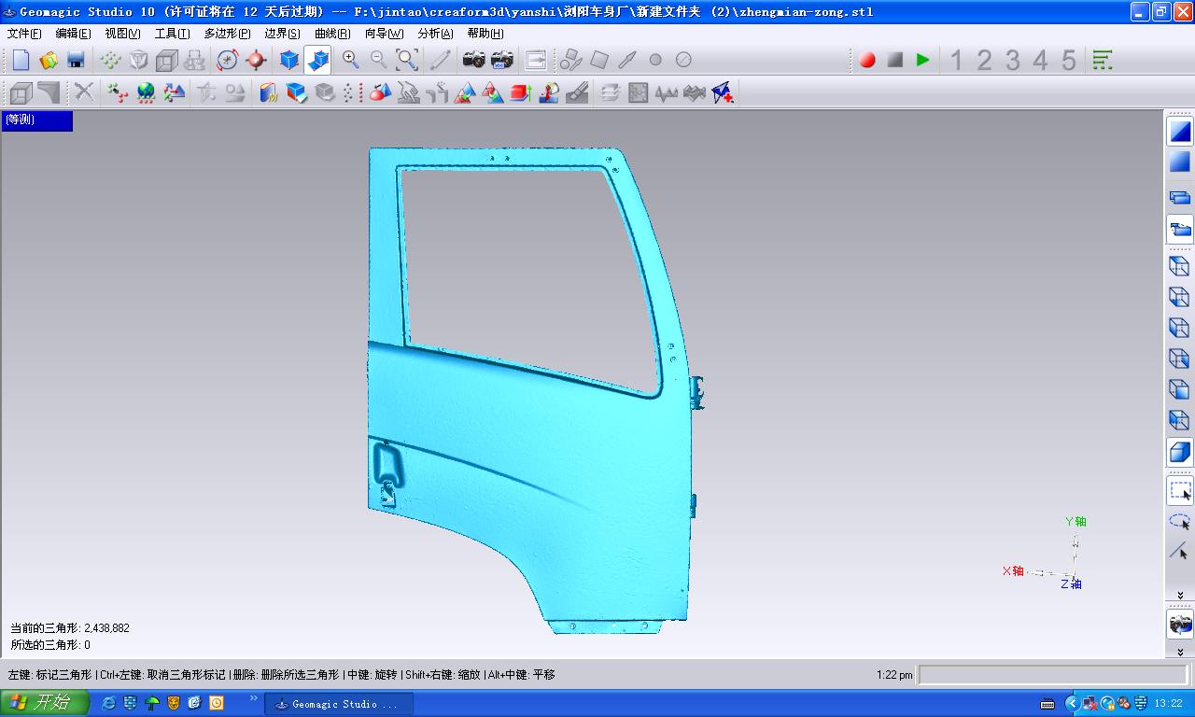Click the fit-to-view zoom icon
Screen dimensions: 1195x717
(407, 61)
